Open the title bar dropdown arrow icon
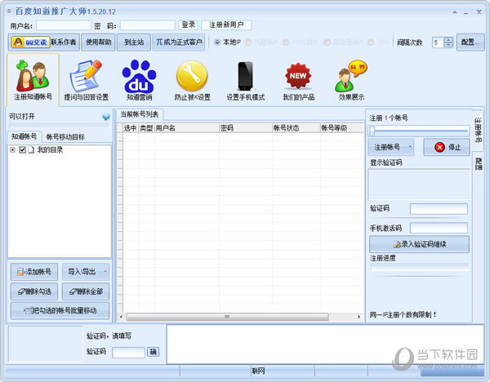The height and width of the screenshot is (382, 490). (x=455, y=12)
